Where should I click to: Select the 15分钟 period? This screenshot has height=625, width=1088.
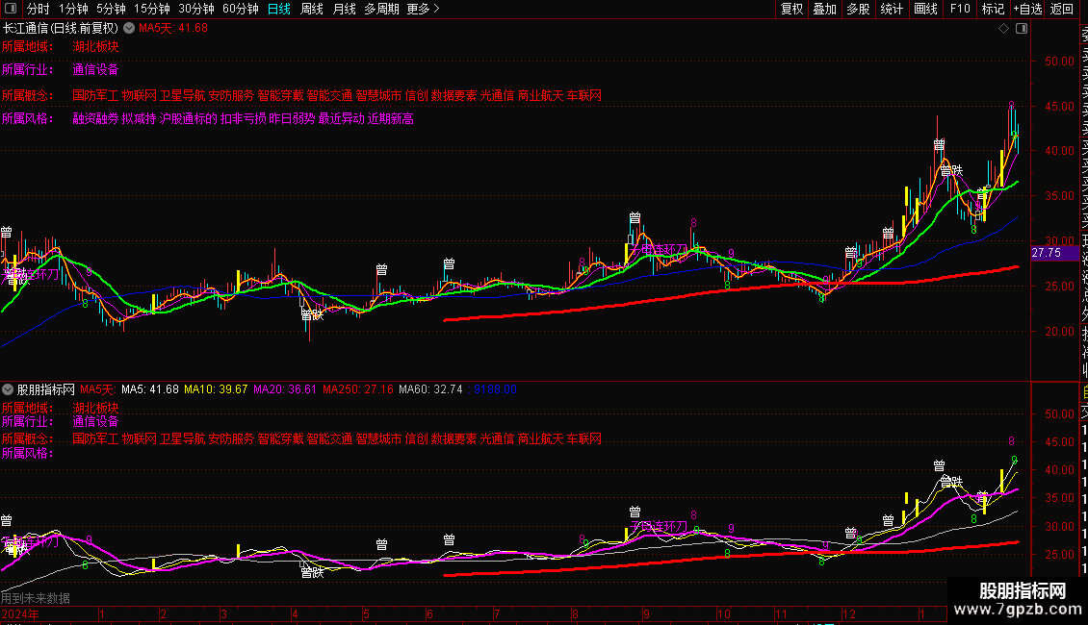[151, 9]
